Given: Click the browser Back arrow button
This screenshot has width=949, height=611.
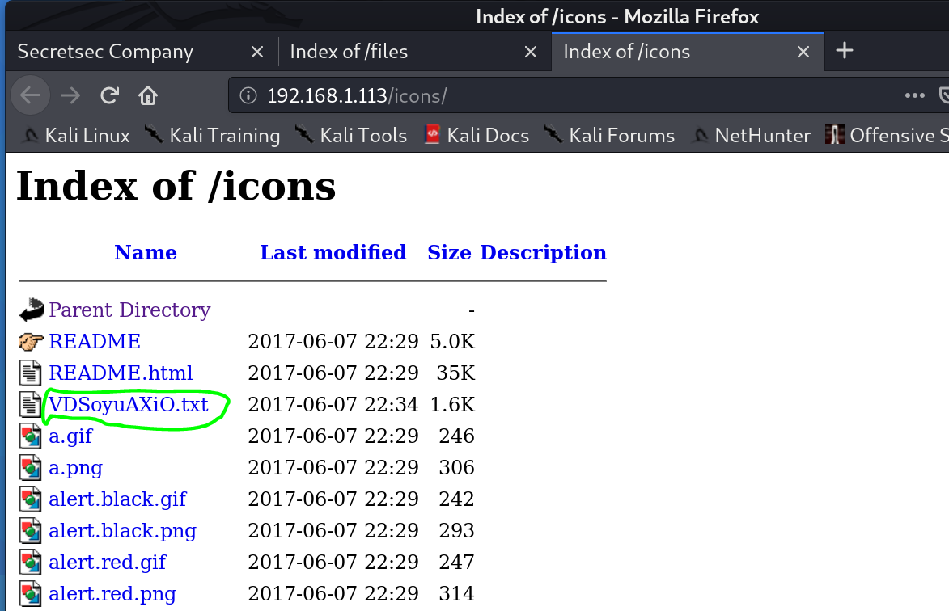Looking at the screenshot, I should [x=30, y=96].
